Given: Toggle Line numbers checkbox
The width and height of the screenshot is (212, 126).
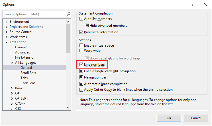Looking at the screenshot, I should pos(81,65).
